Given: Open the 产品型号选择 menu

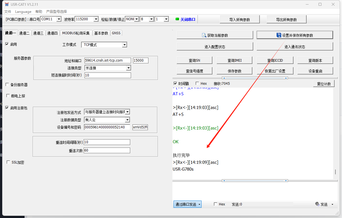Looking at the screenshot, I should click(x=57, y=12).
